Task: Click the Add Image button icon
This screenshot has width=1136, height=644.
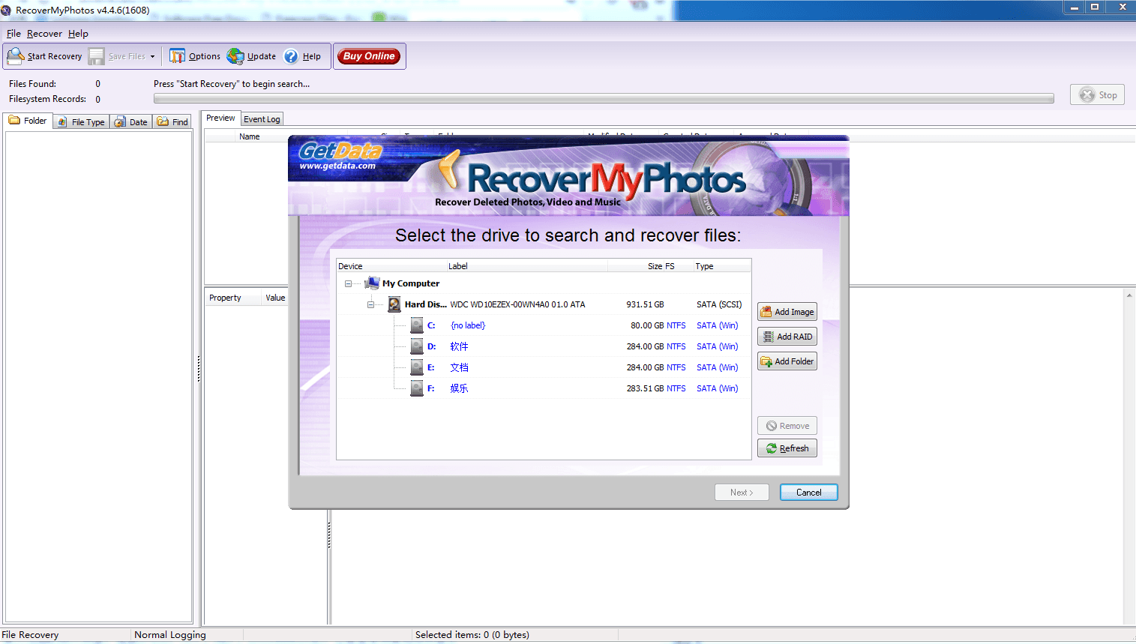Action: tap(766, 311)
